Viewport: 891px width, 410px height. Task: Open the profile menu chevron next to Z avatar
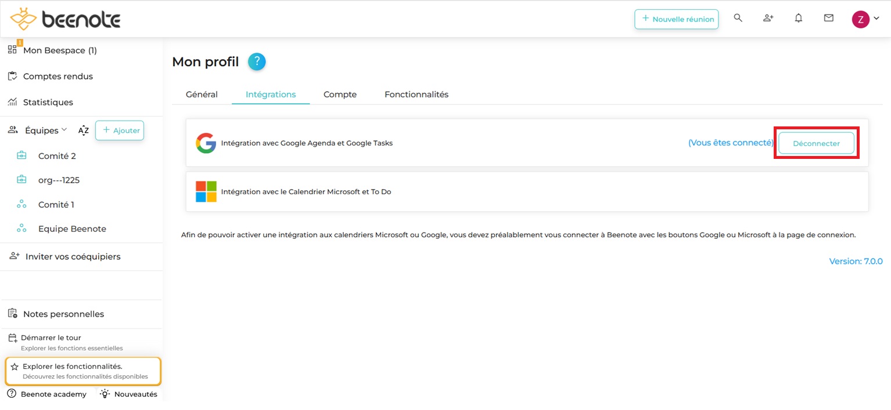coord(876,18)
